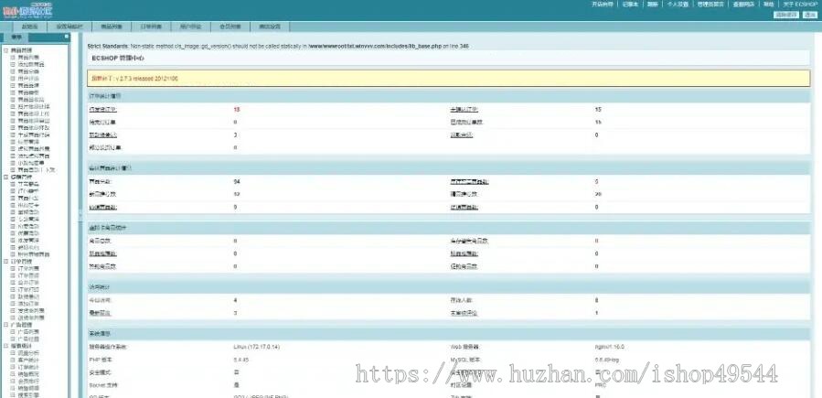Open the 待发货订单 statistics link
822x398 pixels.
(x=103, y=110)
